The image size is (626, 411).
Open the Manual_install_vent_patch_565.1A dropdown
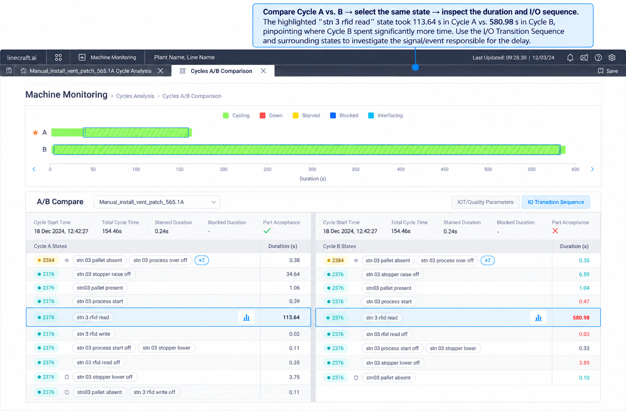[157, 202]
